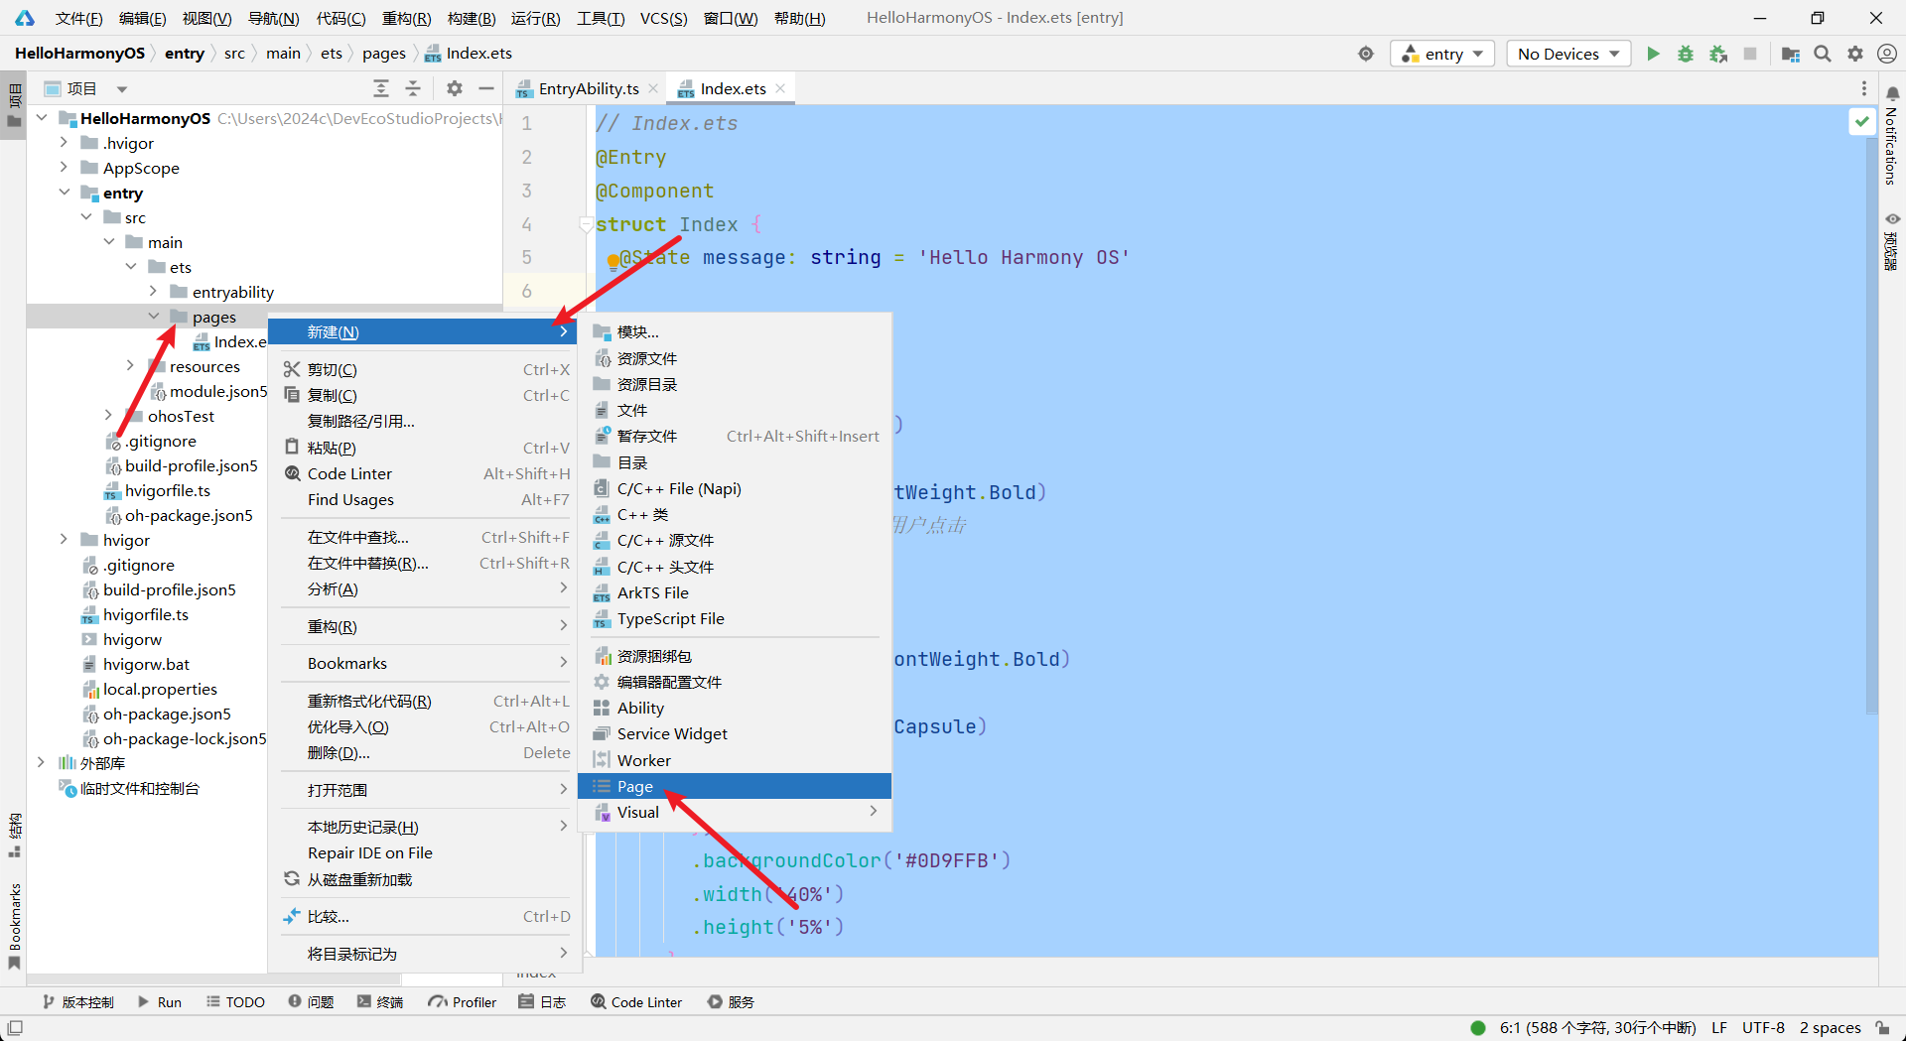Expand the external libraries (外部库) node
1906x1041 pixels.
tap(41, 763)
